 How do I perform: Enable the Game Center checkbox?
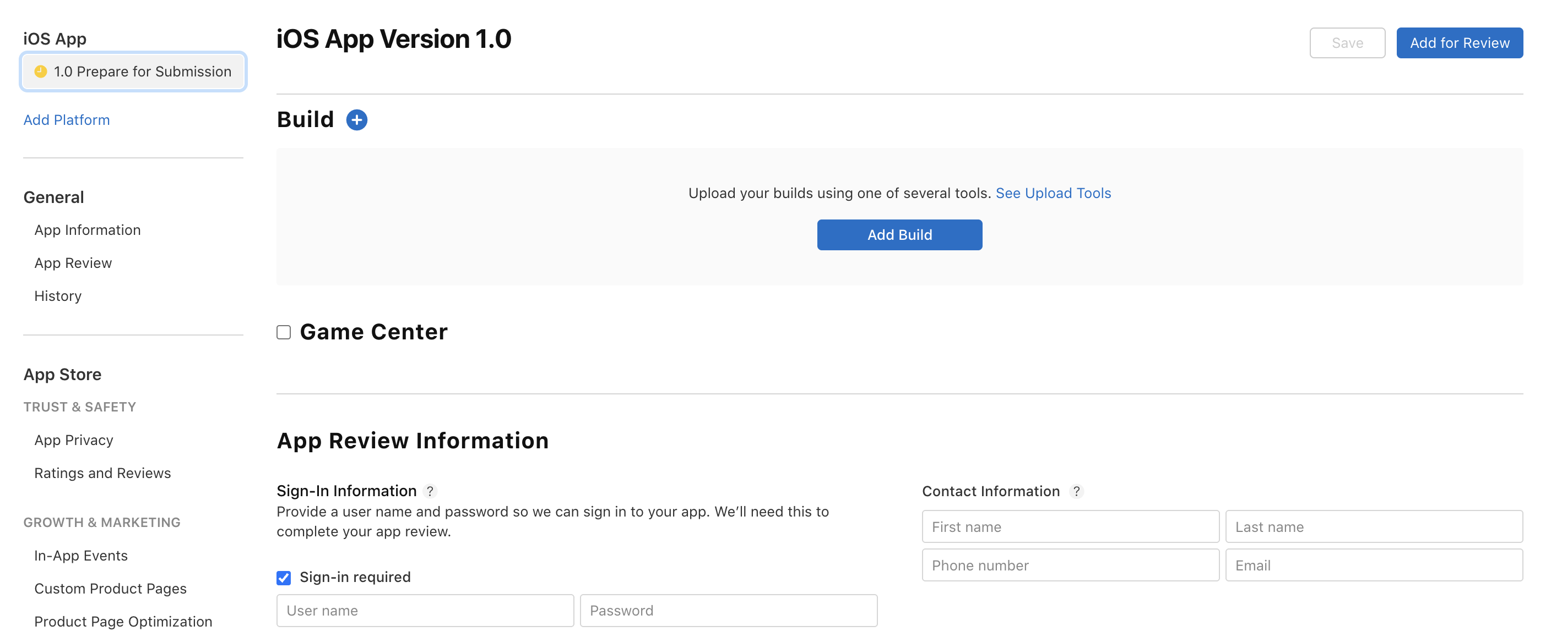pos(284,332)
